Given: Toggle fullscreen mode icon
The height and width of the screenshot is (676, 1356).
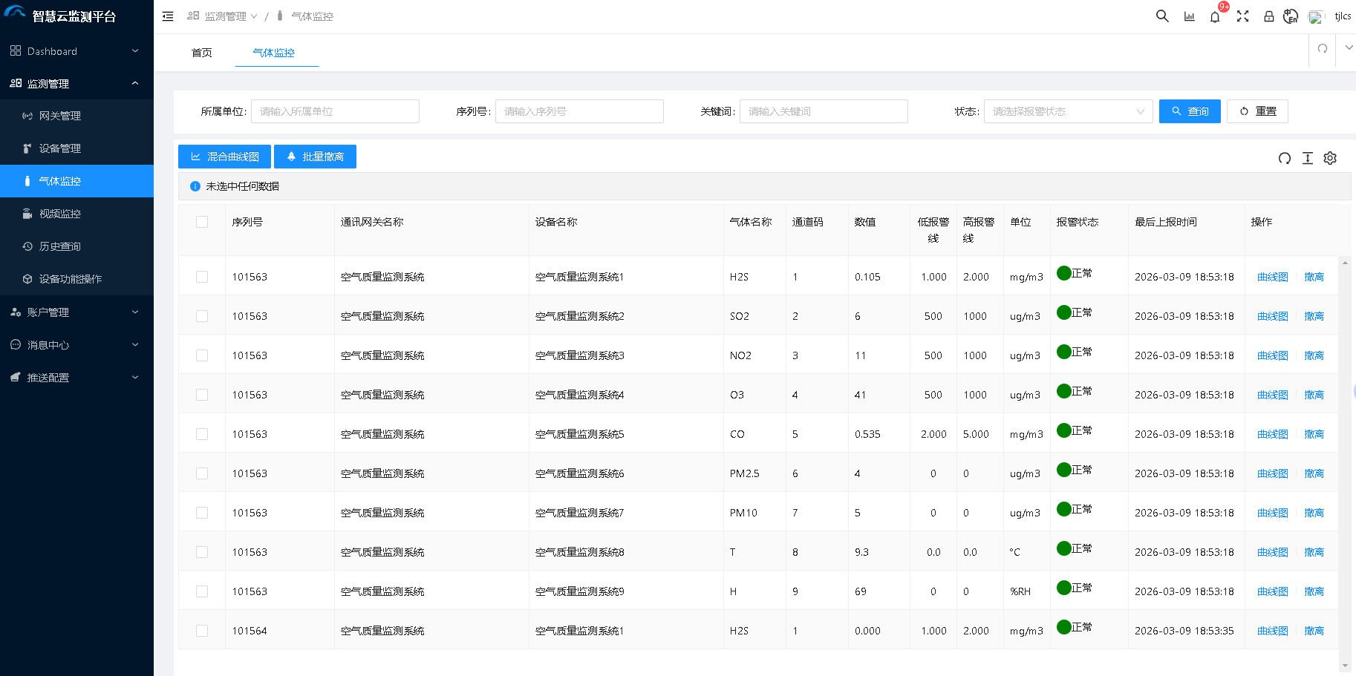Looking at the screenshot, I should [x=1242, y=16].
